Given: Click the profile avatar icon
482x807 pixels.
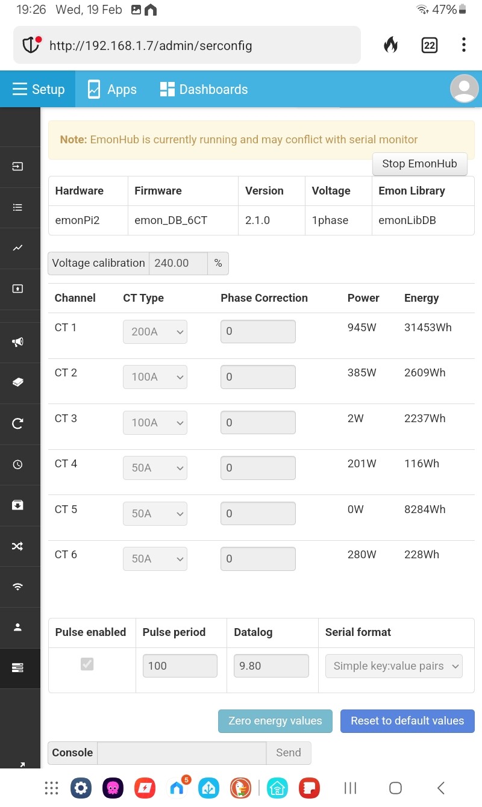Looking at the screenshot, I should [464, 89].
